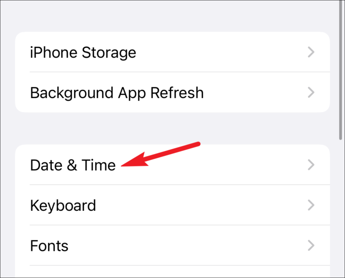Open Fonts settings
345x278 pixels.
(x=173, y=245)
